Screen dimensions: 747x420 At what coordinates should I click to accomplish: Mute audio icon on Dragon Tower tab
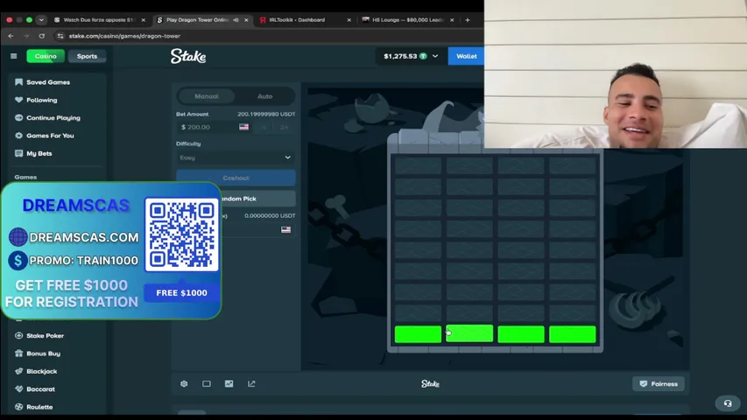tap(236, 20)
